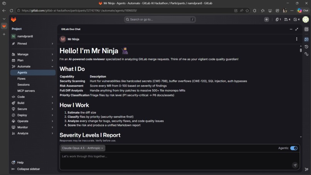Screen dimensions: 311x175
Task: Toggle the vertical tabs collapse chevron
Action: click(x=4, y=19)
